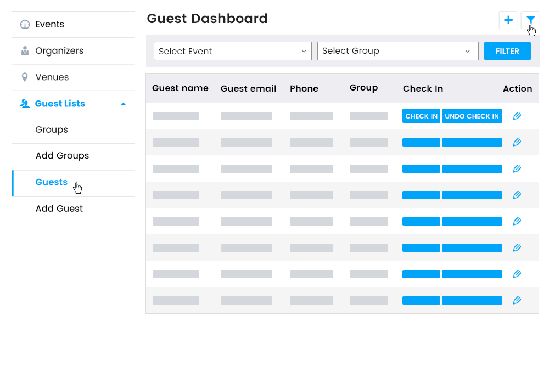Click the Guest name column header
Screen dimensions: 549x366
pos(180,88)
